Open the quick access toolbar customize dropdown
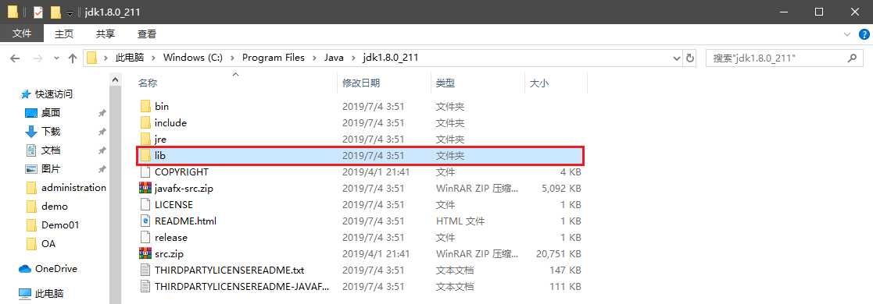 click(x=70, y=12)
